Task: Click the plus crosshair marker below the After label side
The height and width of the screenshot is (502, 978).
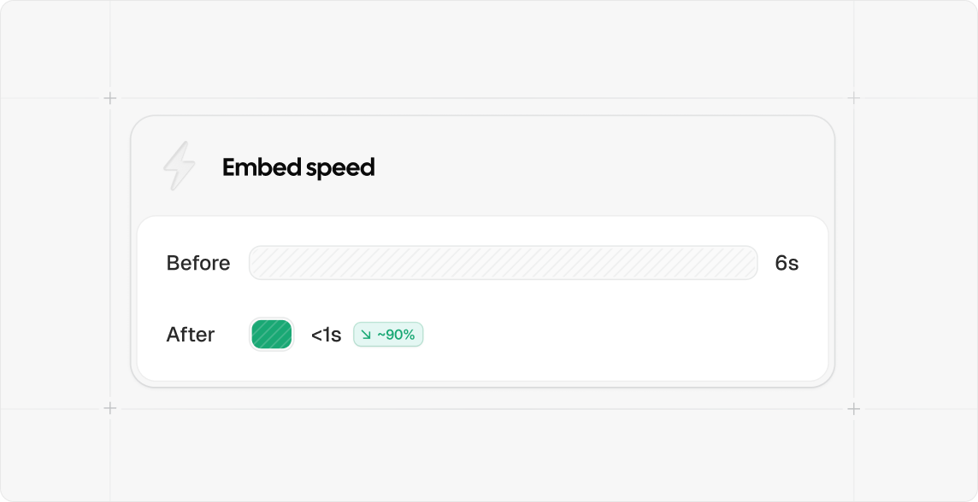Action: [x=109, y=409]
